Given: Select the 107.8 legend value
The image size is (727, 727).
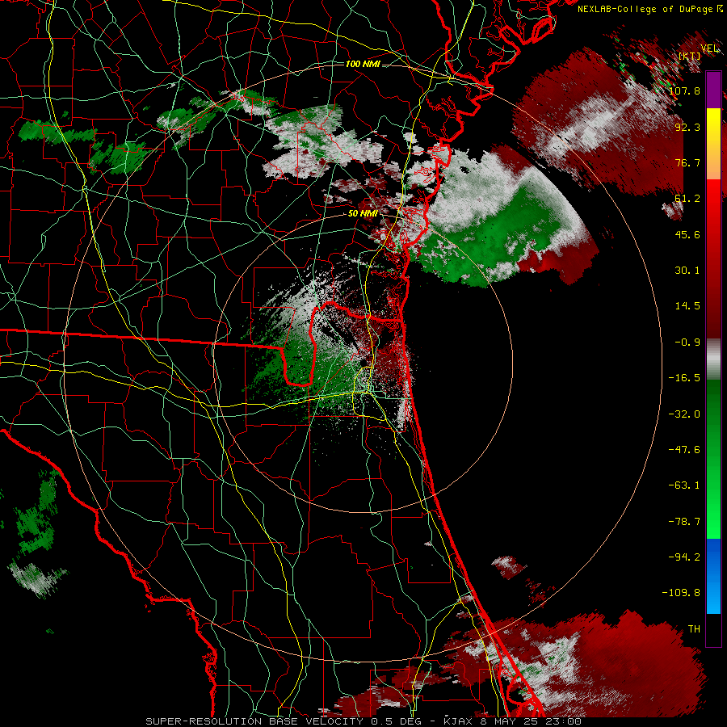Looking at the screenshot, I should (x=684, y=90).
